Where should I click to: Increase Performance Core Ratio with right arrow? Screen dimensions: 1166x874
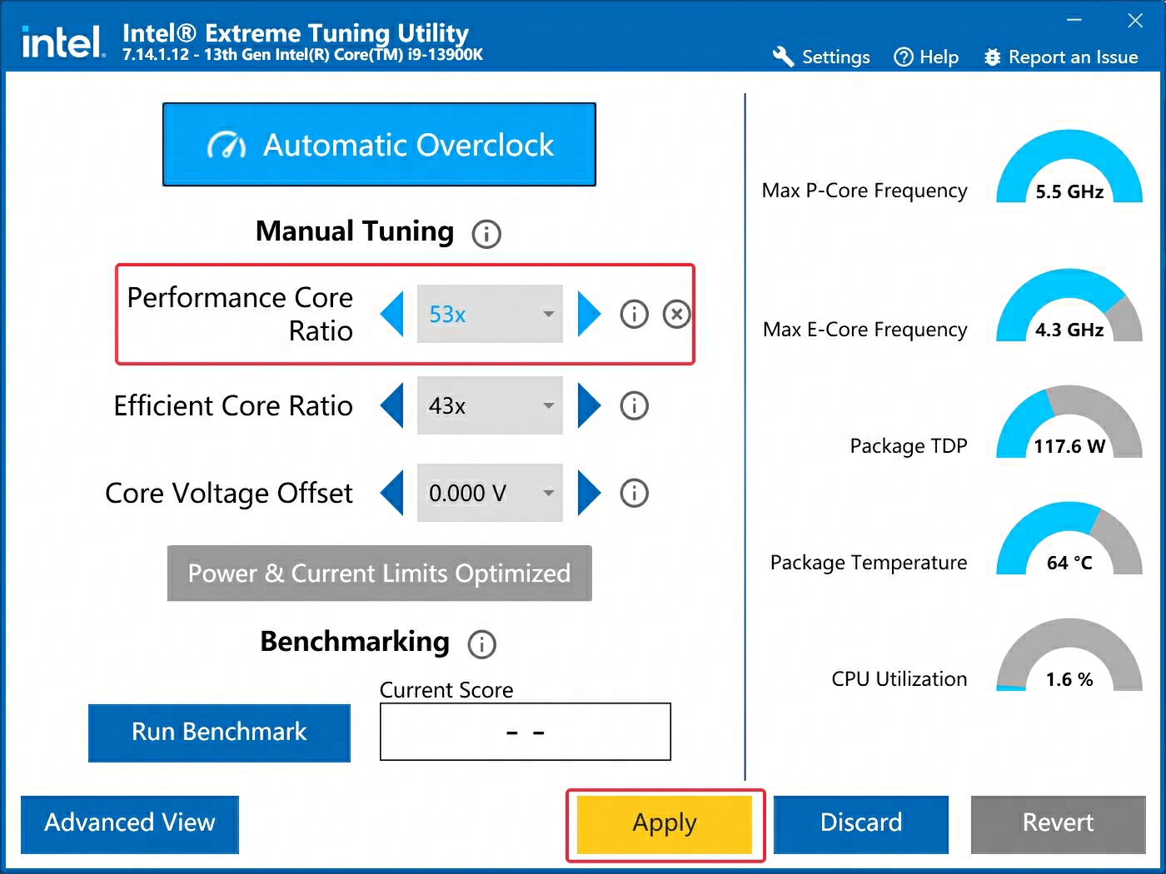589,314
